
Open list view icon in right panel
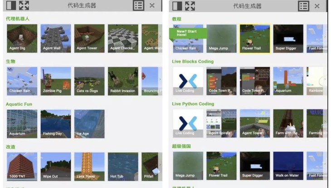(x=303, y=6)
